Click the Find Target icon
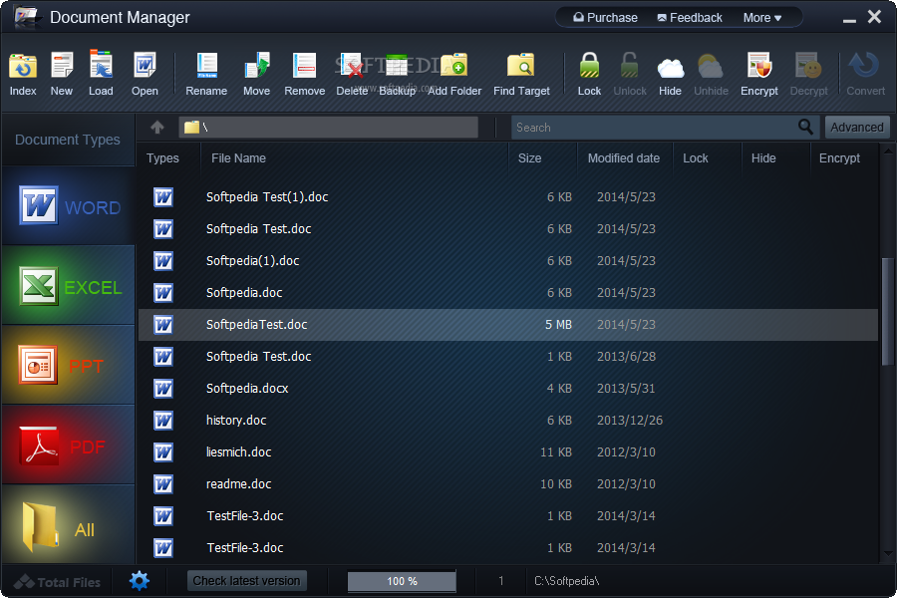Image resolution: width=897 pixels, height=598 pixels. click(521, 65)
